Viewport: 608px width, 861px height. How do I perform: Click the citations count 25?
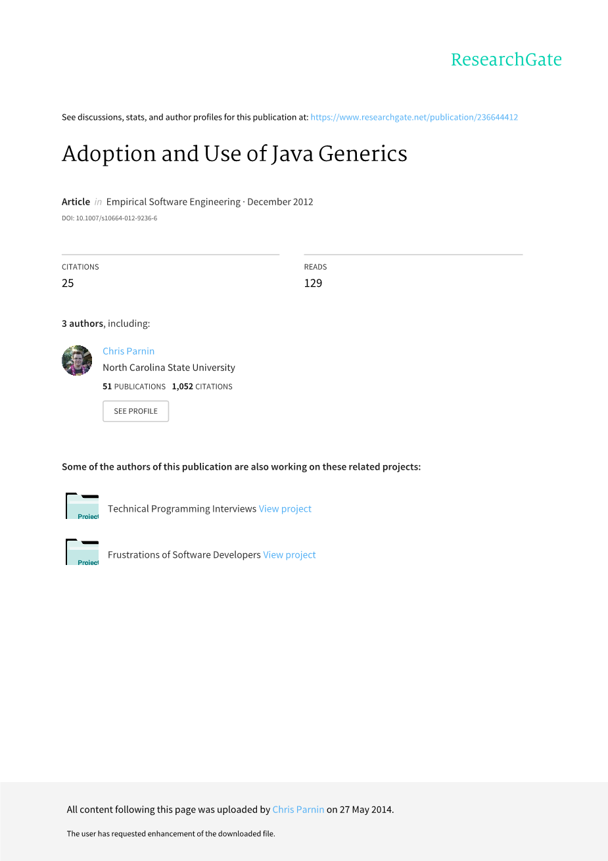pyautogui.click(x=68, y=283)
